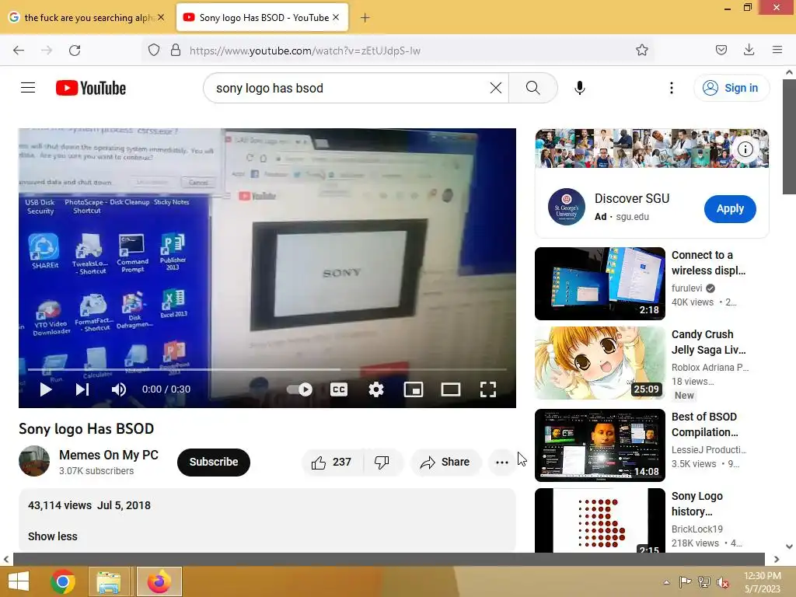Click the muted volume tray icon

point(722,582)
